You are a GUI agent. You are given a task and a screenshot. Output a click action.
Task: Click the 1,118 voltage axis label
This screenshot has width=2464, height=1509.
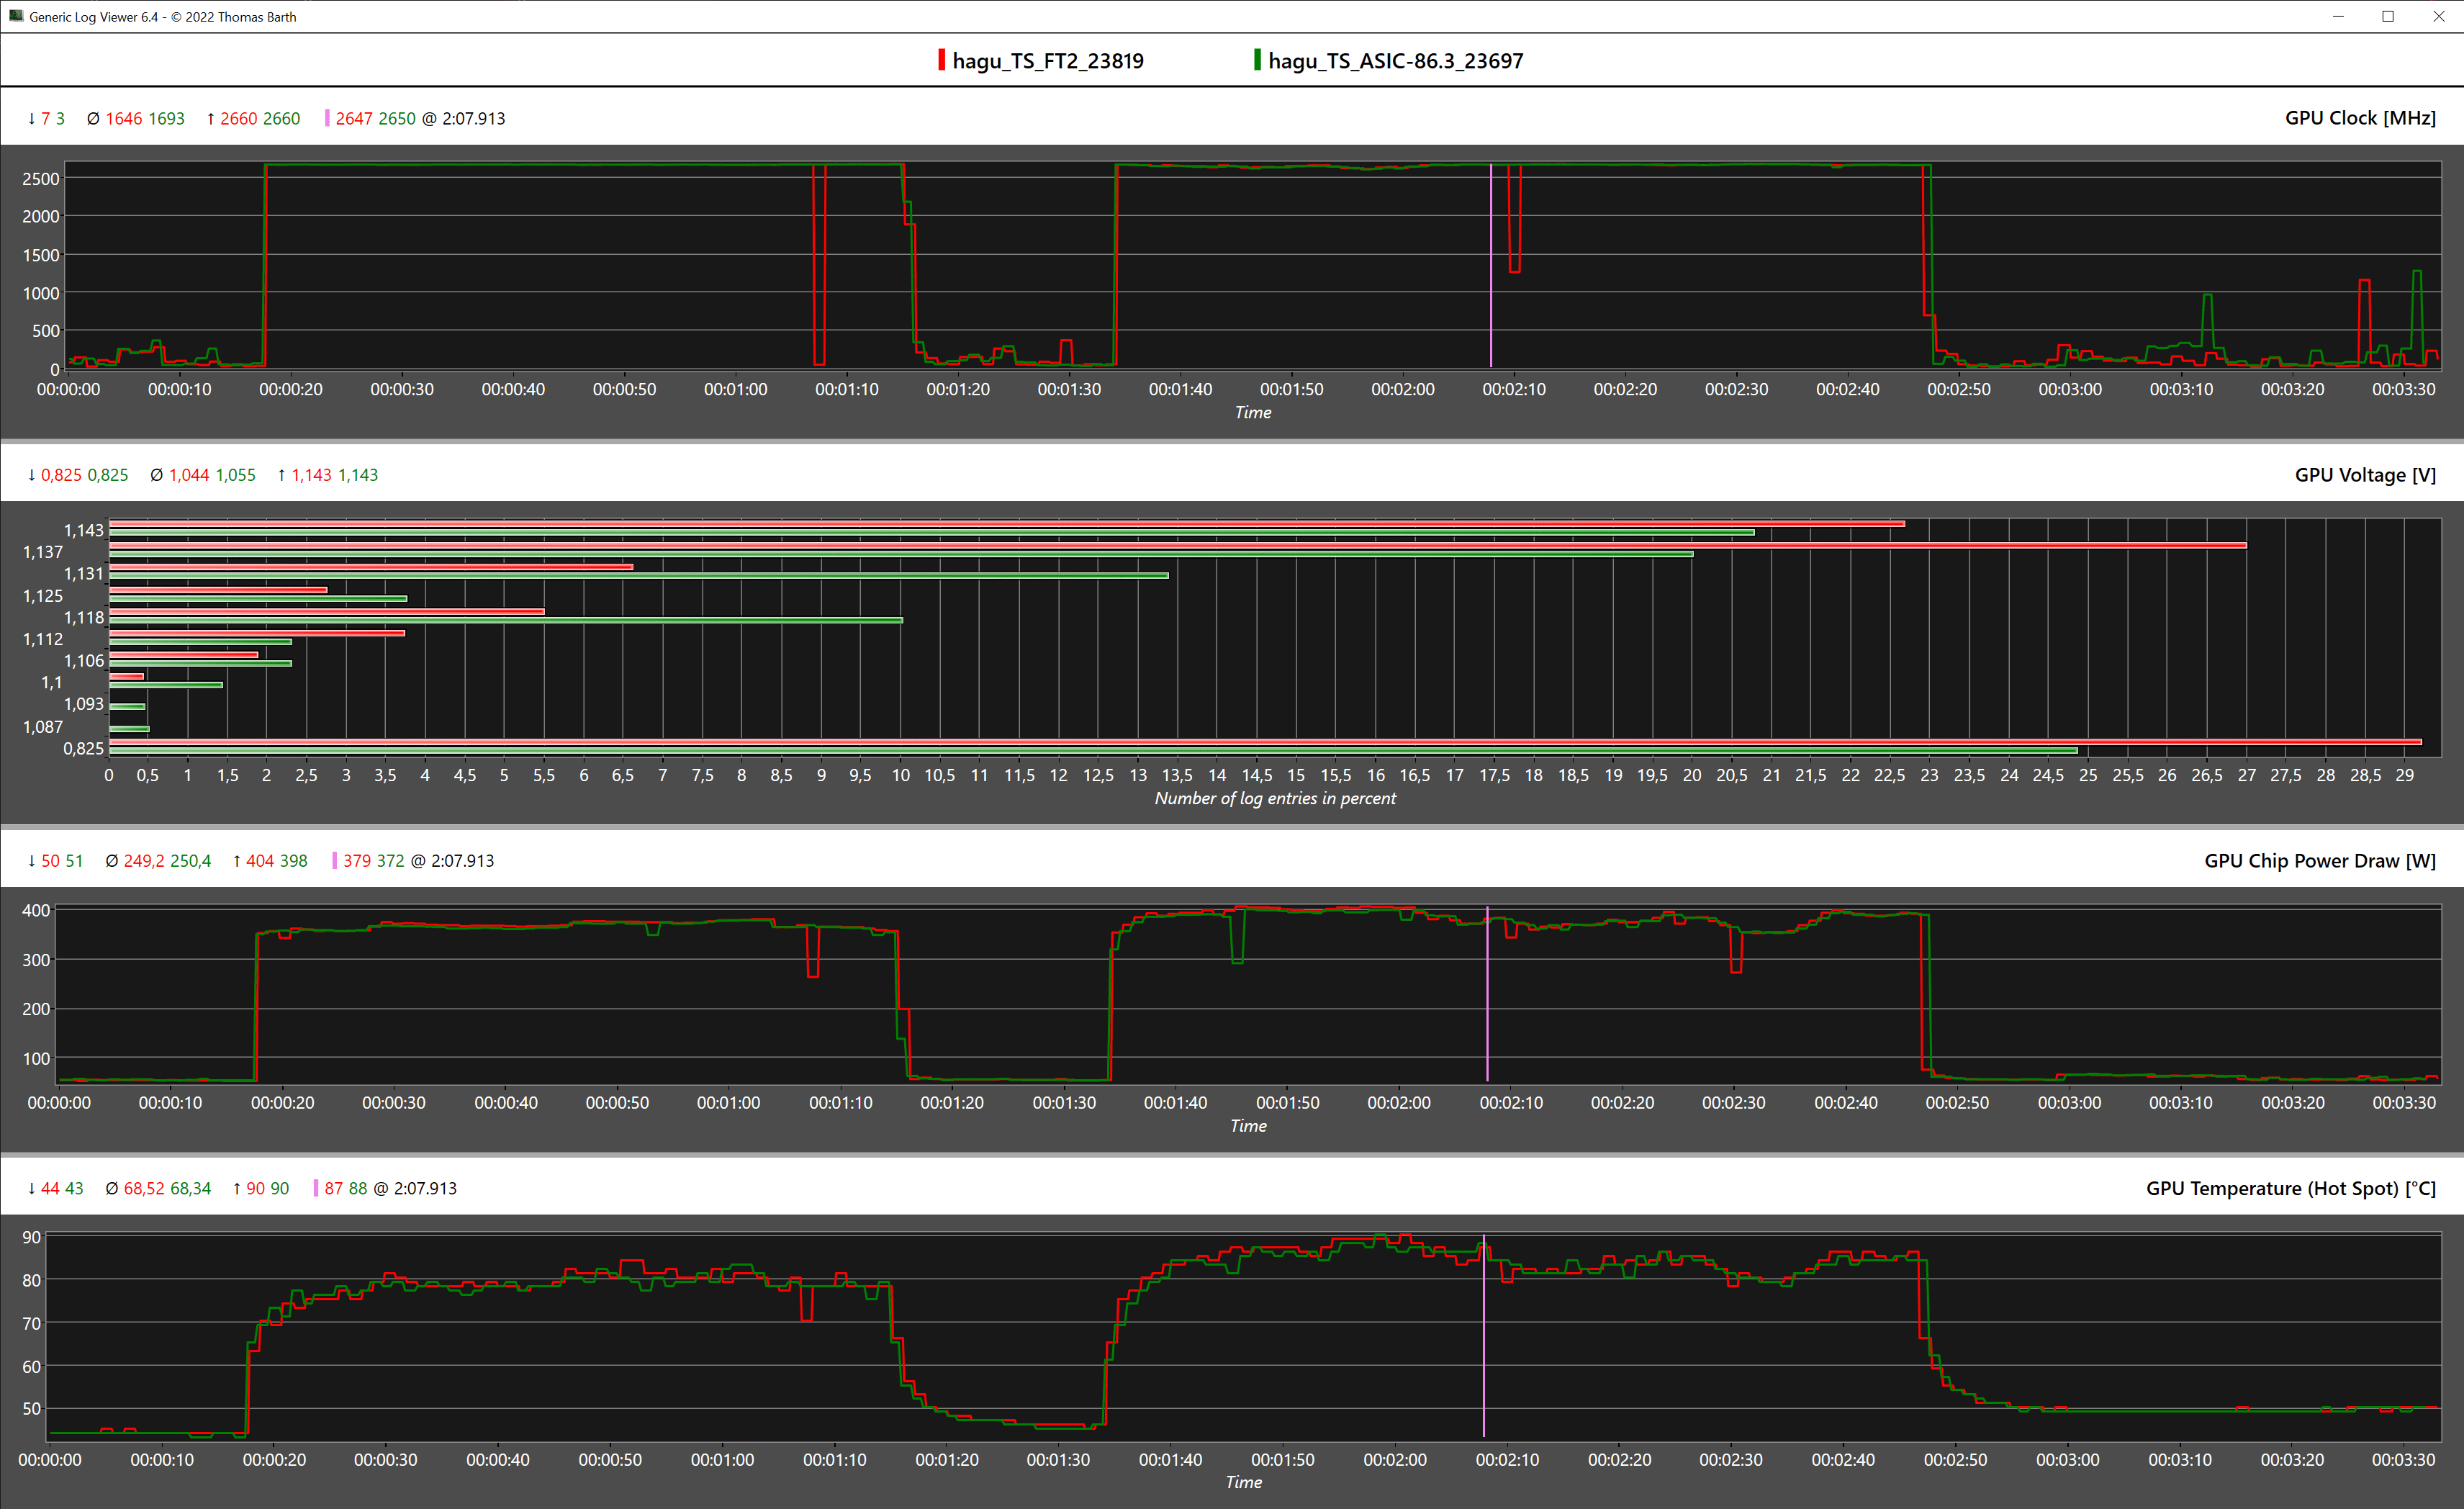(x=84, y=618)
